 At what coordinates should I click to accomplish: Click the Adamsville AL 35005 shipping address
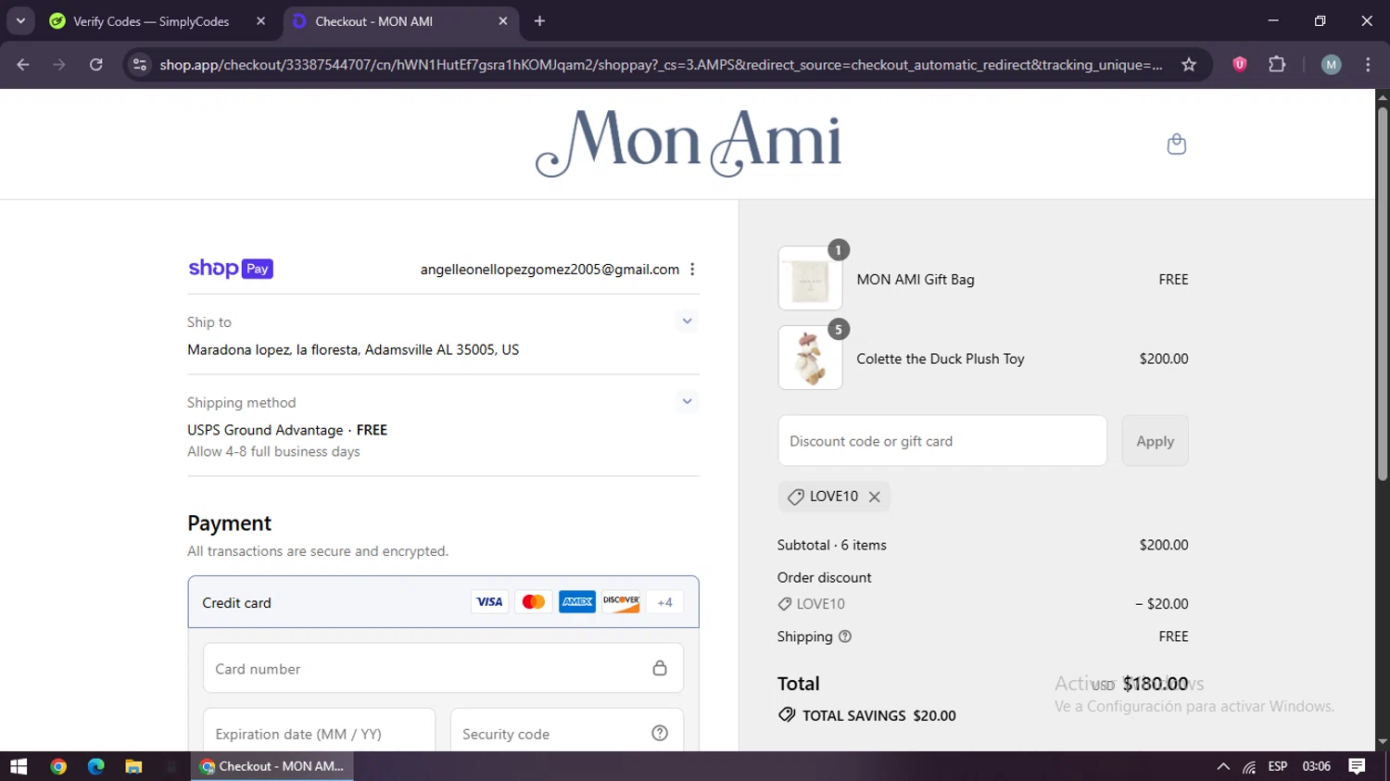[353, 349]
